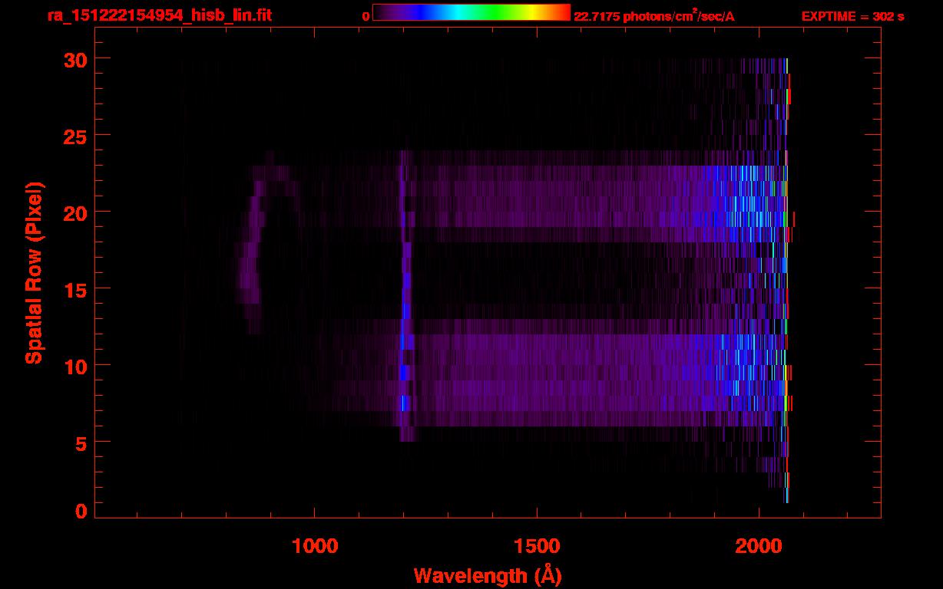The image size is (943, 589).
Task: Click the Spatial Row (Pixel) axis title
Action: pyautogui.click(x=34, y=272)
